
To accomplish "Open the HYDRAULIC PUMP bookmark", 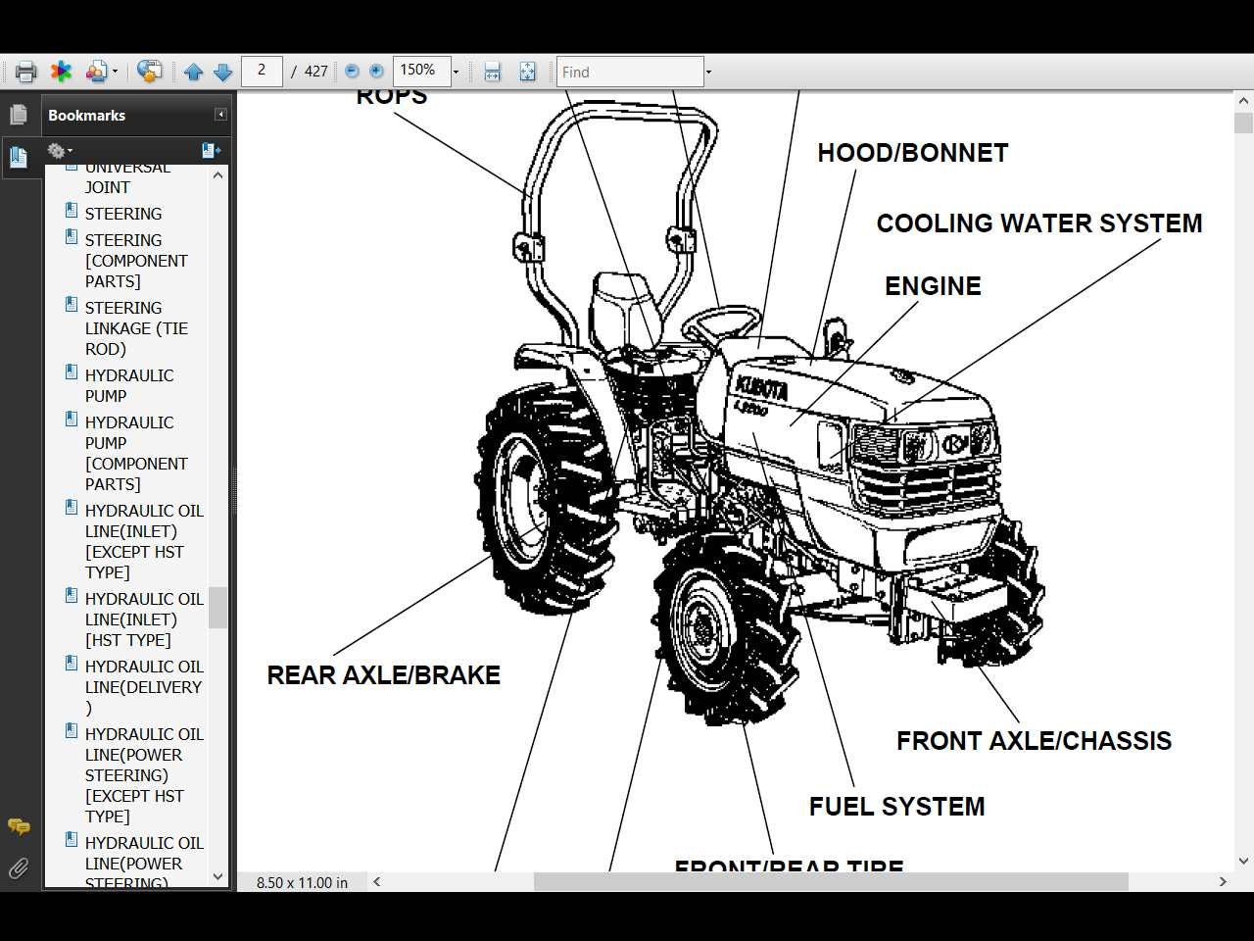I will [x=129, y=385].
